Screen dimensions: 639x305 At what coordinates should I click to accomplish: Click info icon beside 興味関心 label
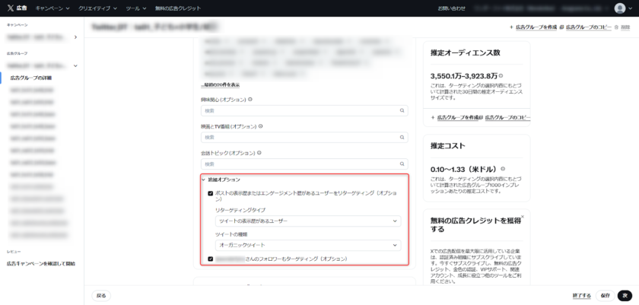(250, 100)
